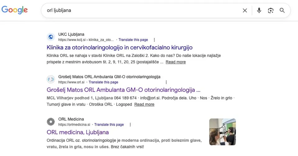Open search by image camera icon
Image resolution: width=298 pixels, height=156 pixels.
[x=271, y=11]
